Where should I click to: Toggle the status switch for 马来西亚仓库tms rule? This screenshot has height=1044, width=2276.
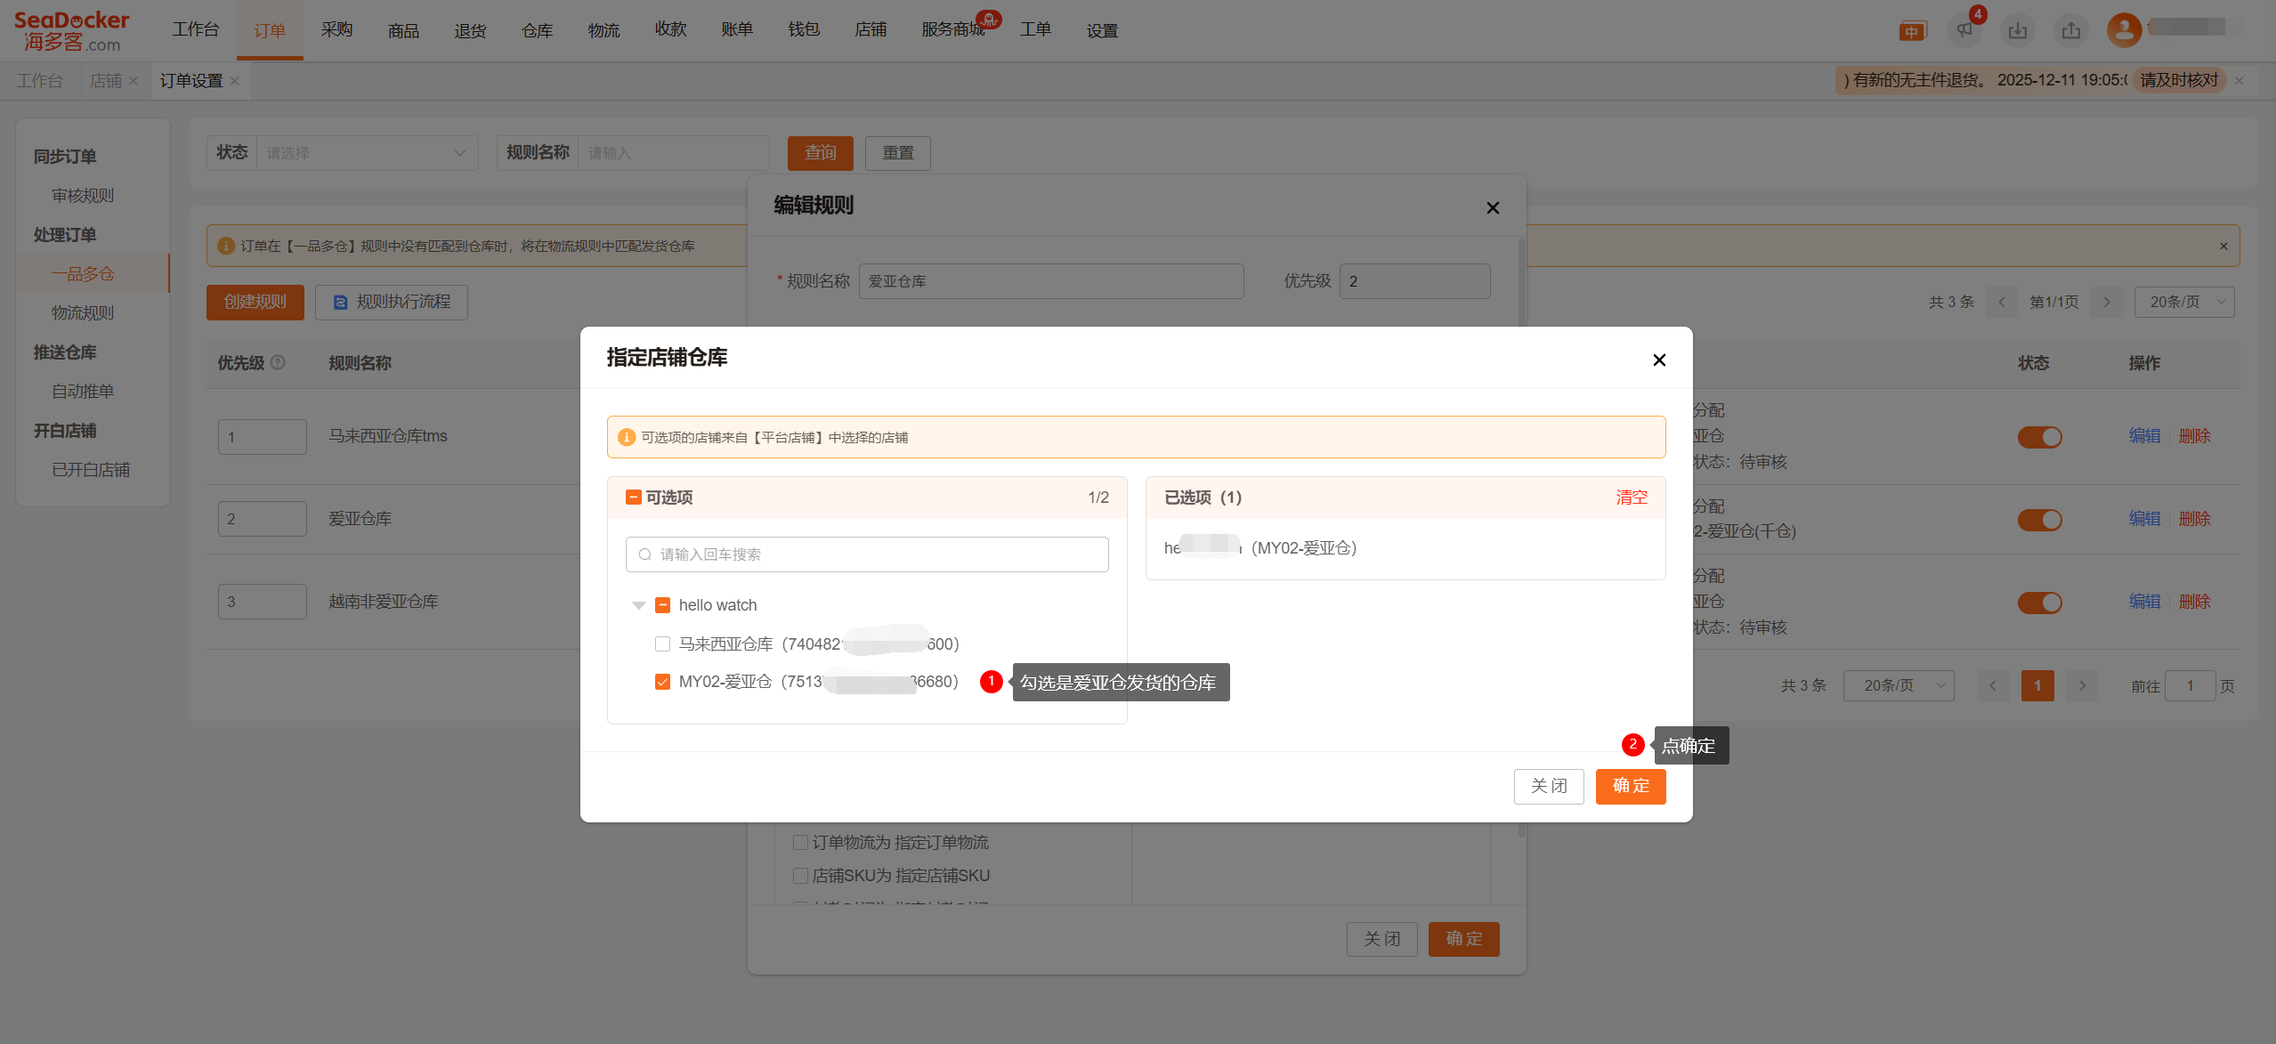(2039, 437)
